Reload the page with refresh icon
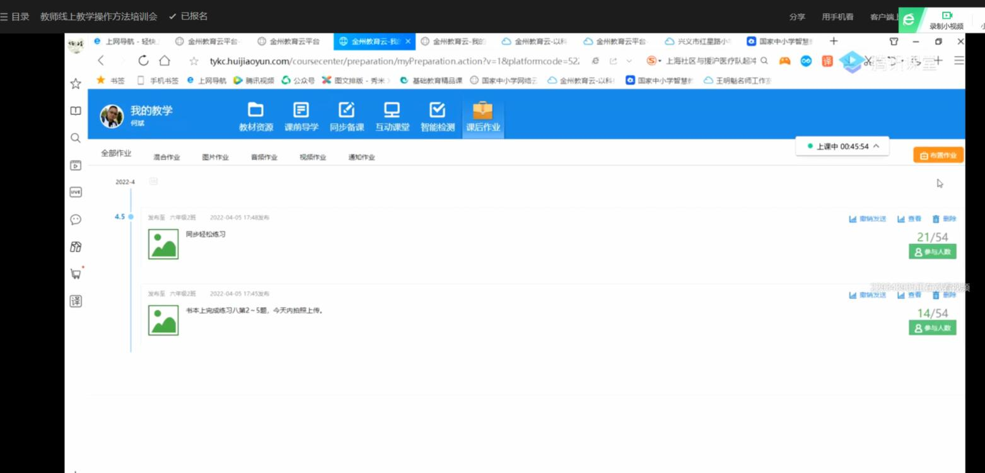This screenshot has height=473, width=985. click(143, 61)
